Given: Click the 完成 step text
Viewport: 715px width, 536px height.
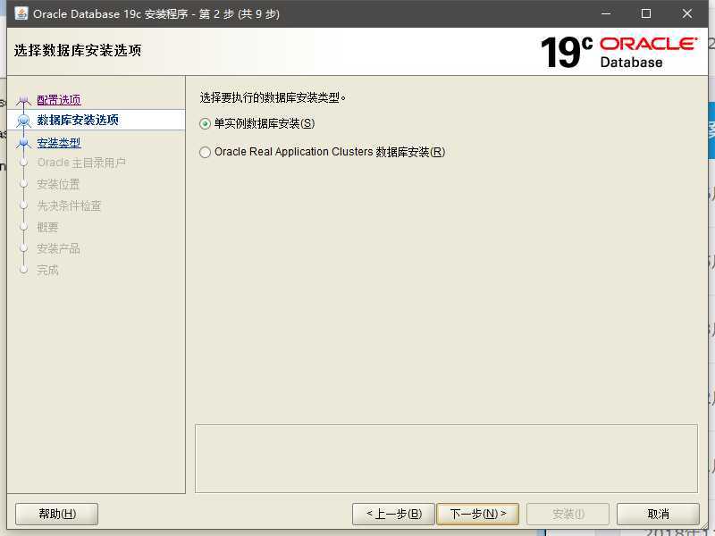Looking at the screenshot, I should click(x=47, y=270).
